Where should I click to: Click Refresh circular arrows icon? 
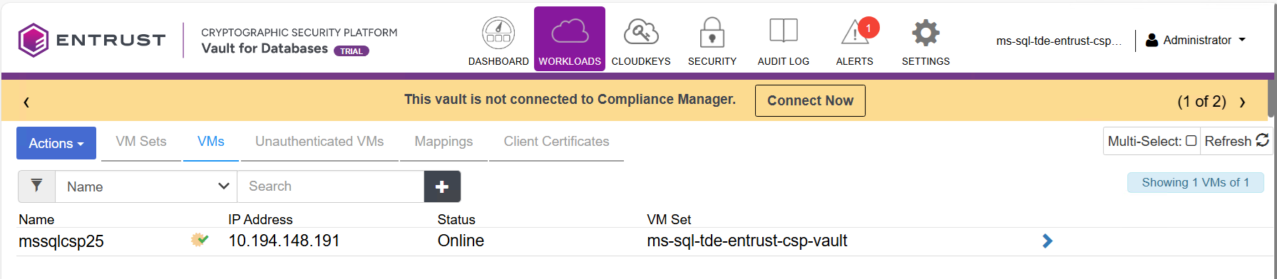1262,140
